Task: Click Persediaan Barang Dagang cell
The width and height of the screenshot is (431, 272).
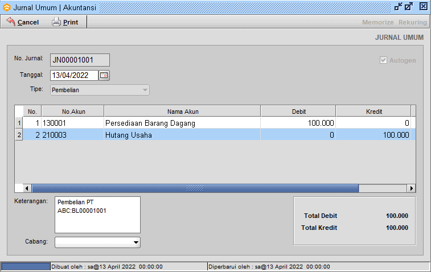Action: (182, 123)
